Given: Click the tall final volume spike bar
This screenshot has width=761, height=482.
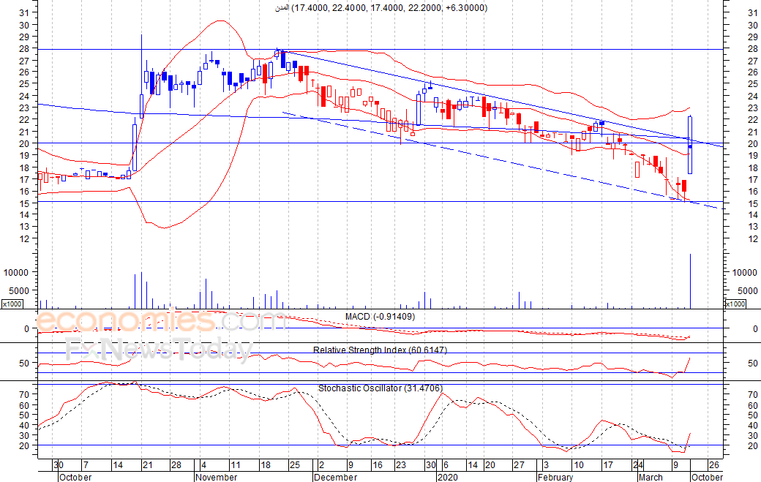Looking at the screenshot, I should [690, 282].
